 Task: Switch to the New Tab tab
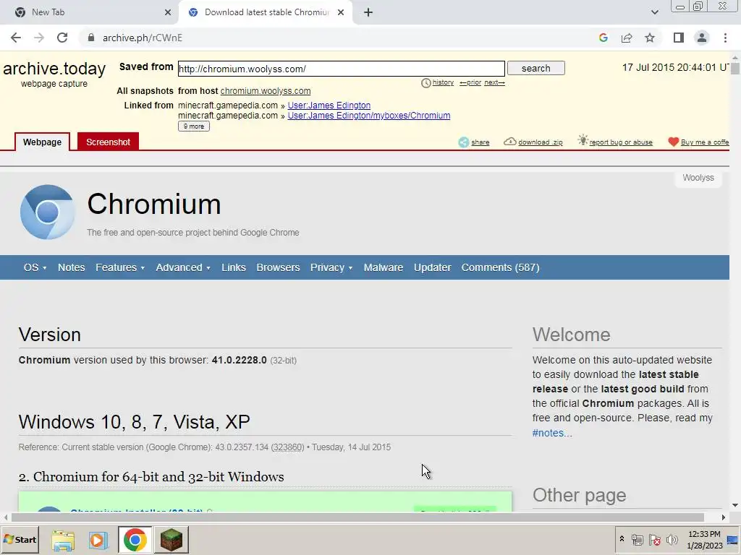pos(89,12)
